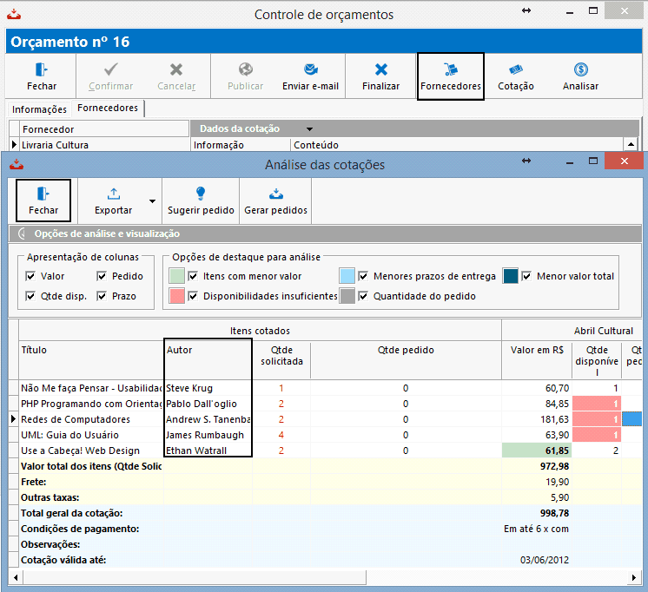648x592 pixels.
Task: Click the greyed Confirmar checkmark icon
Action: [x=111, y=69]
